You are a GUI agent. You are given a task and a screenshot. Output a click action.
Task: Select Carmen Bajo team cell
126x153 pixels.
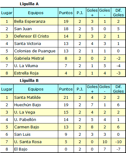click(36, 127)
